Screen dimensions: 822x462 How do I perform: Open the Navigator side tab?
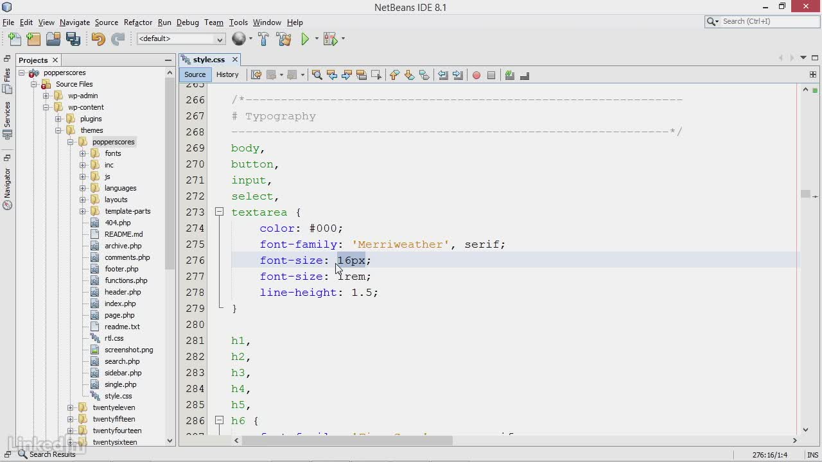point(7,189)
